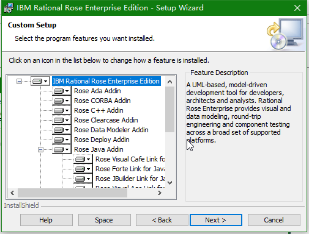Viewport: 309px width, 234px height.
Task: Close the Setup Wizard window
Action: click(x=297, y=8)
